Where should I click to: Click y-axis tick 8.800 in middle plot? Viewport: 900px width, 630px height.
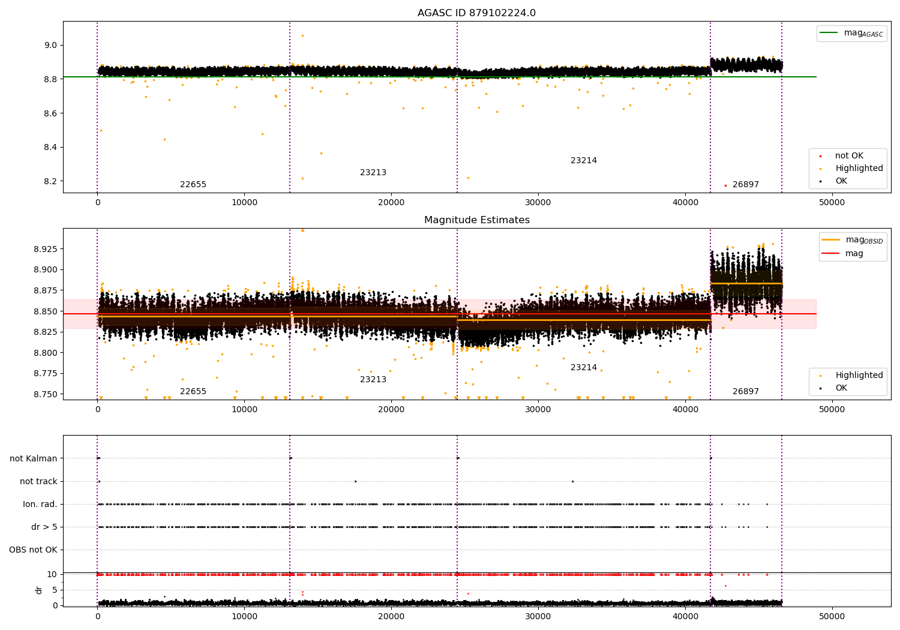[46, 353]
